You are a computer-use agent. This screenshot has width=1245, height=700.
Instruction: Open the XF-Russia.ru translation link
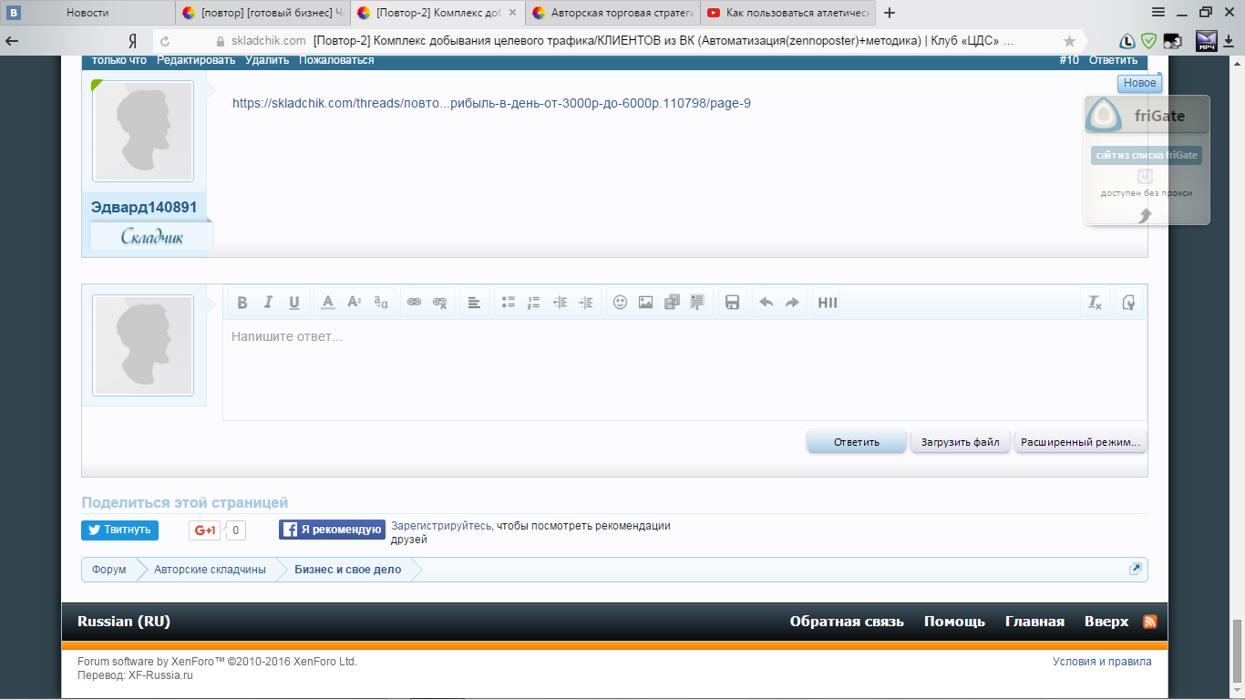[x=160, y=675]
